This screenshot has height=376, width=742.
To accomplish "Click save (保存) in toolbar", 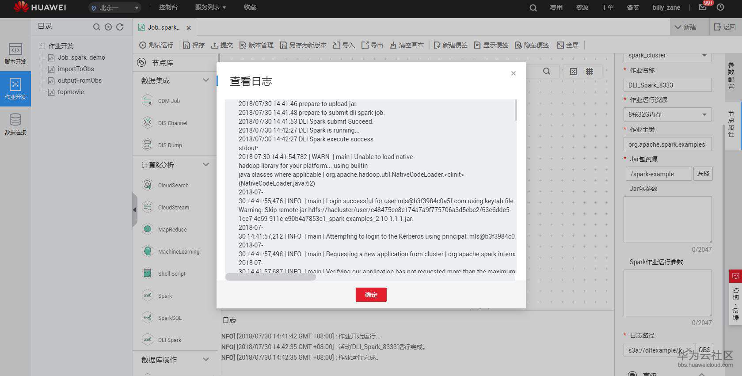I will point(194,45).
